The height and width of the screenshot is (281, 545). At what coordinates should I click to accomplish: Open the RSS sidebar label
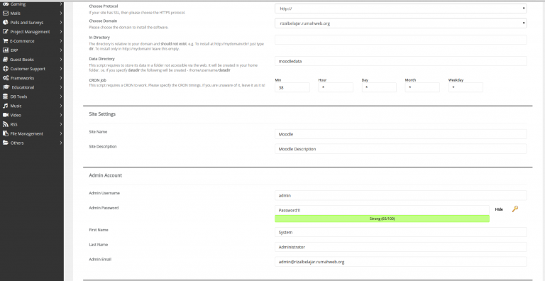pos(13,124)
